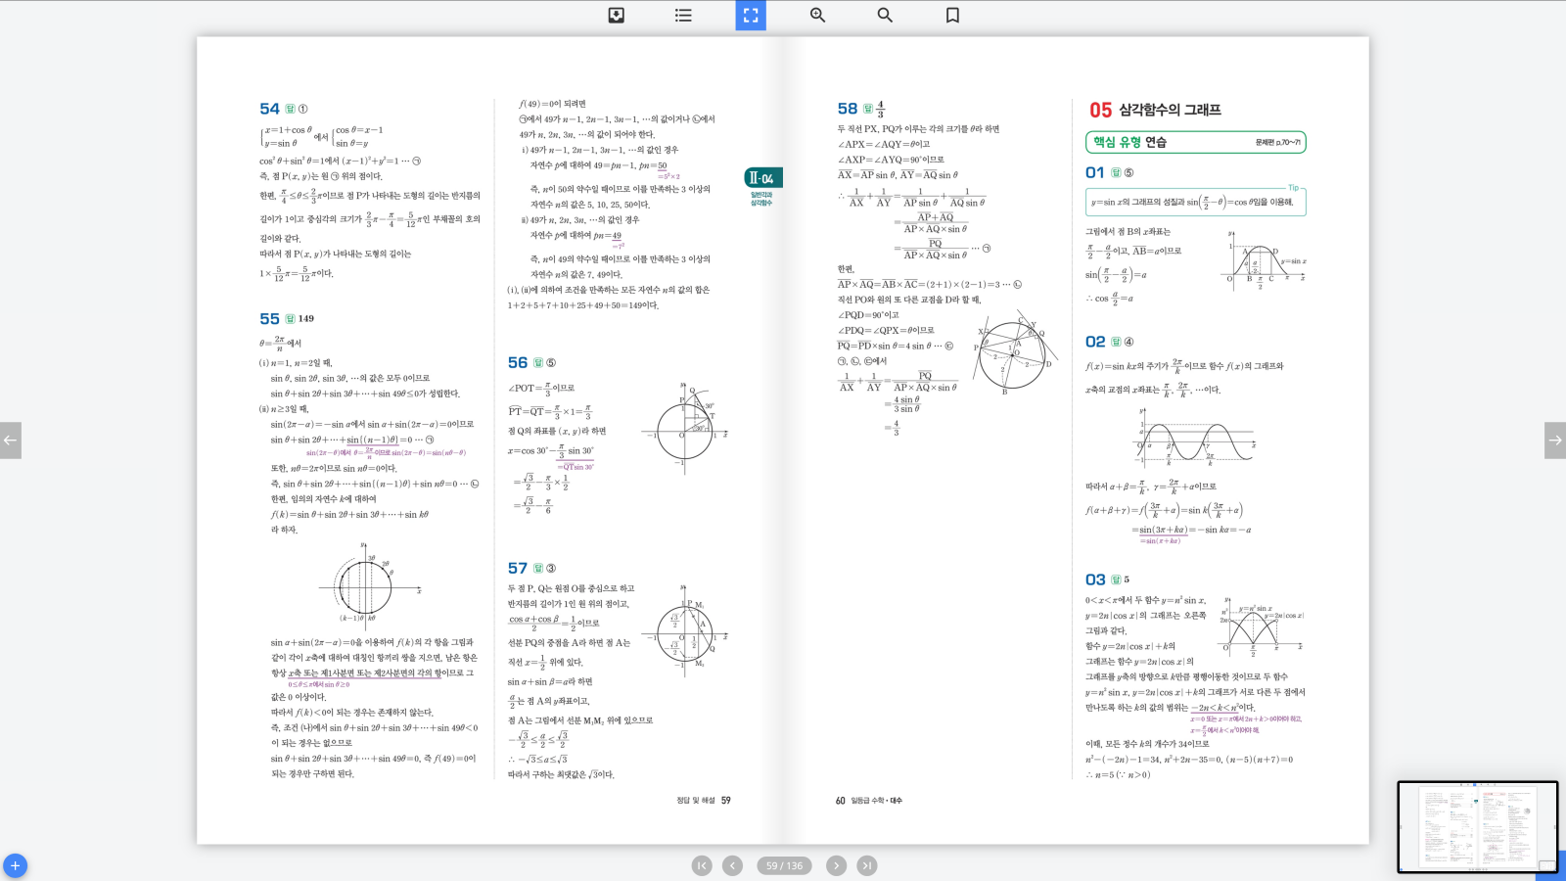Click the green II-04 chapter tab
The image size is (1566, 881).
[761, 178]
